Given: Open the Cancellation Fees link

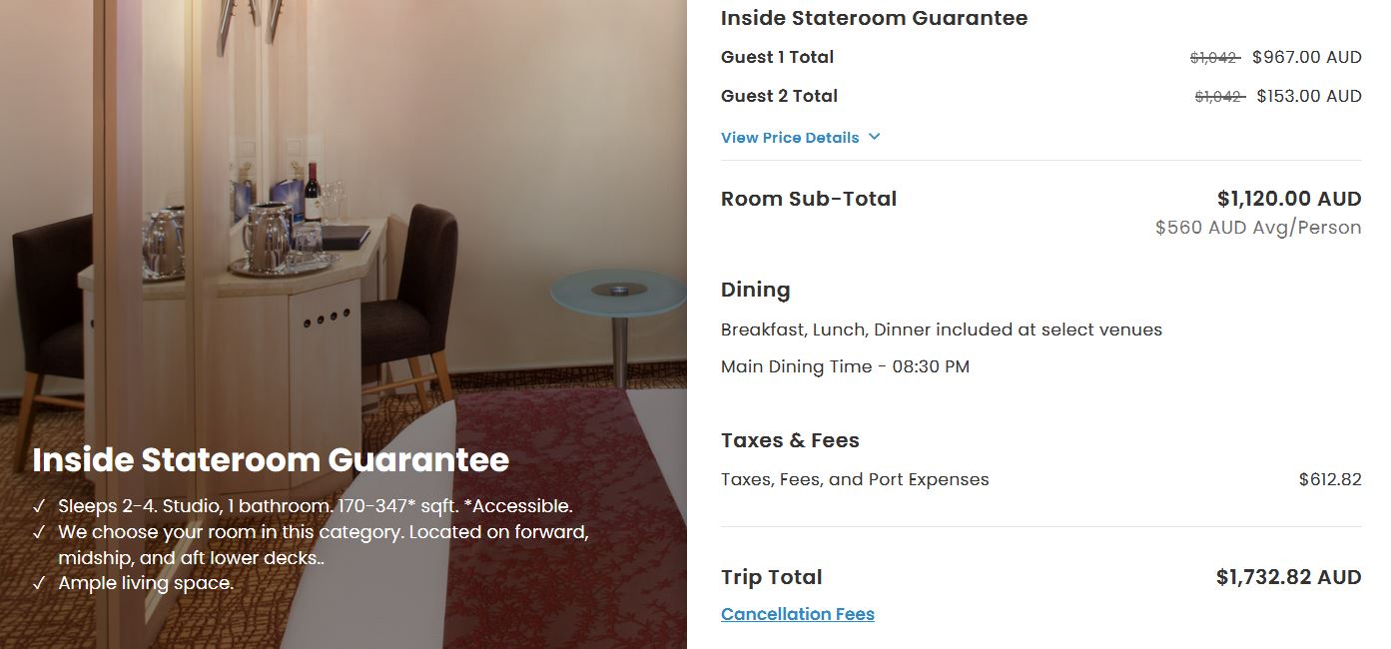Looking at the screenshot, I should pyautogui.click(x=798, y=614).
